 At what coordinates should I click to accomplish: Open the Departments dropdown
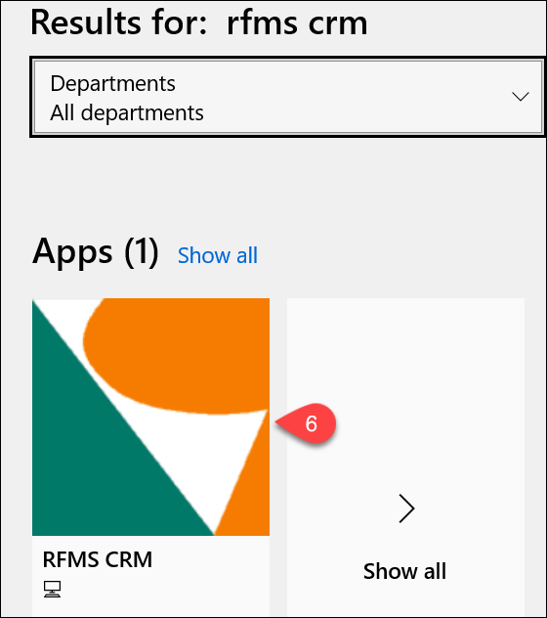click(x=288, y=97)
